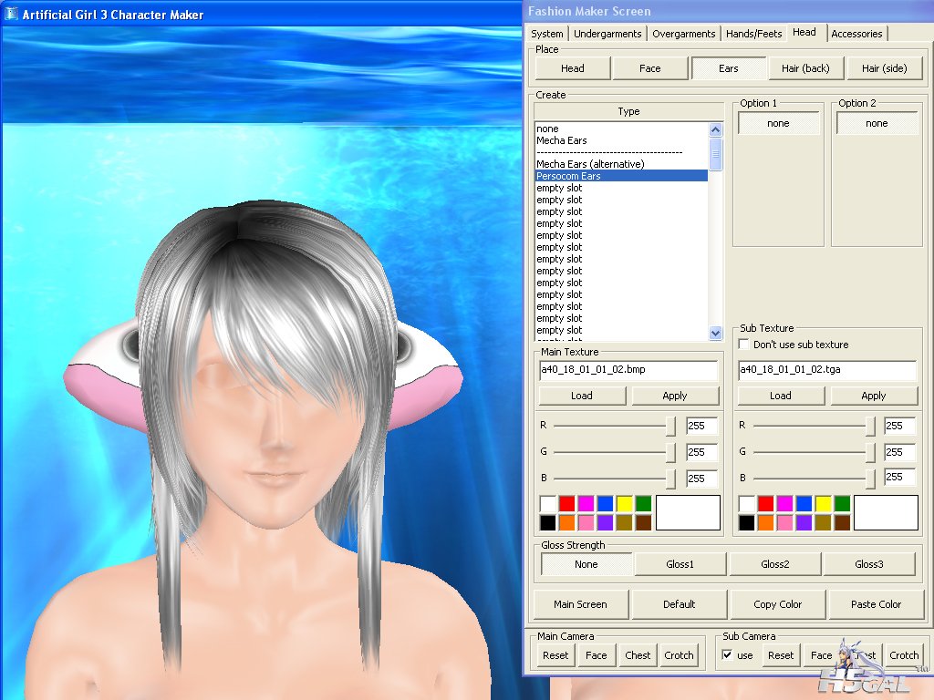Toggle the Sub Camera 'use' checkbox
Image resolution: width=934 pixels, height=700 pixels.
click(727, 654)
